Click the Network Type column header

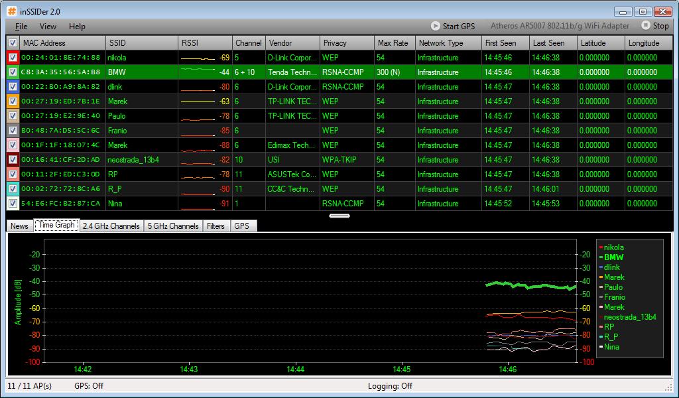click(448, 43)
